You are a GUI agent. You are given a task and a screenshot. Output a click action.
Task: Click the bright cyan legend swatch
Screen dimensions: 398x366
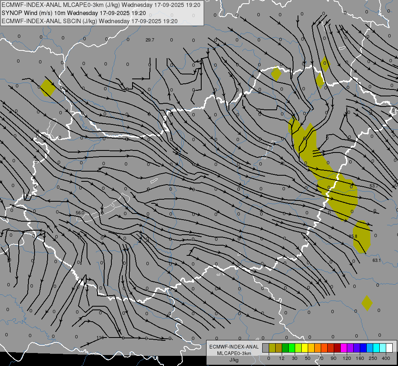click(376, 348)
